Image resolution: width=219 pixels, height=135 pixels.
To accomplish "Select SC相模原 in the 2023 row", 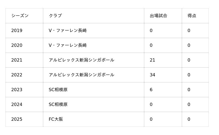I will coord(58,90).
